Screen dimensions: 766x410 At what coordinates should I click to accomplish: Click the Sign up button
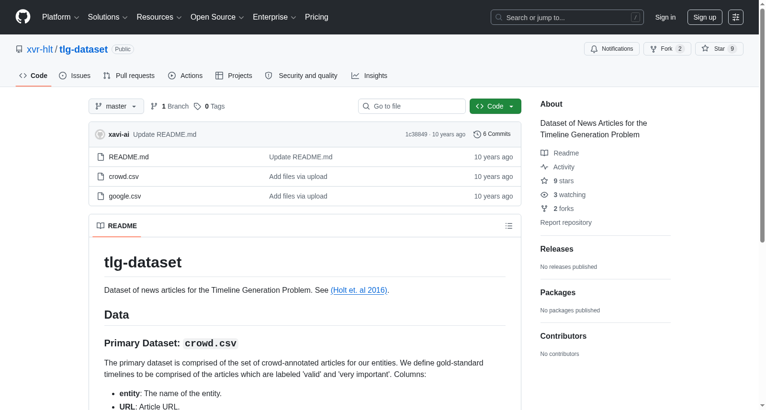tap(705, 17)
